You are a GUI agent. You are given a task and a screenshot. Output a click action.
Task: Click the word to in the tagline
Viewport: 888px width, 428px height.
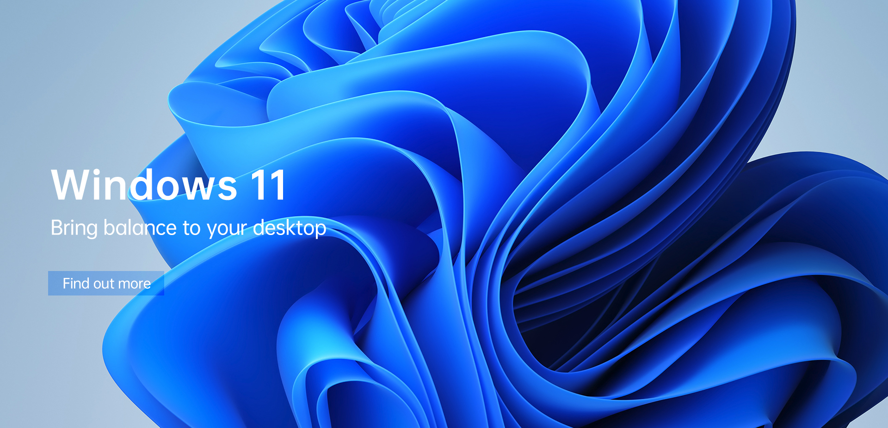pyautogui.click(x=191, y=228)
